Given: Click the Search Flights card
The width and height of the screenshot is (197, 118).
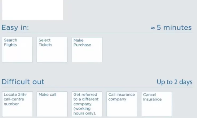Looking at the screenshot, I should tap(17, 50).
